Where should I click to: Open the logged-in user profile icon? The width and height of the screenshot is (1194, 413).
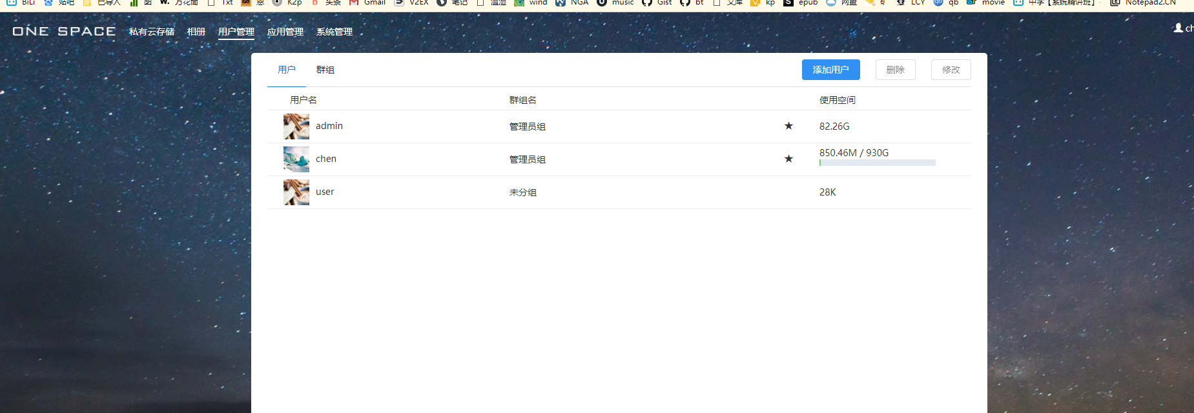click(1179, 28)
